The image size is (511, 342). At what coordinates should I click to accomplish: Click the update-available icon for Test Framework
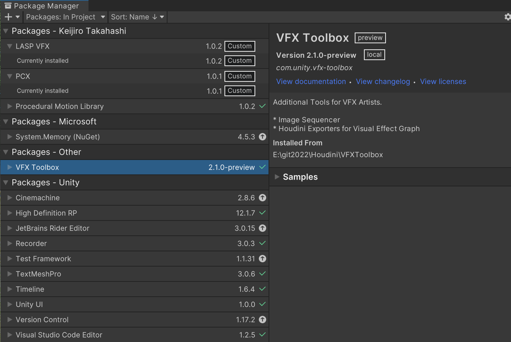pyautogui.click(x=263, y=259)
